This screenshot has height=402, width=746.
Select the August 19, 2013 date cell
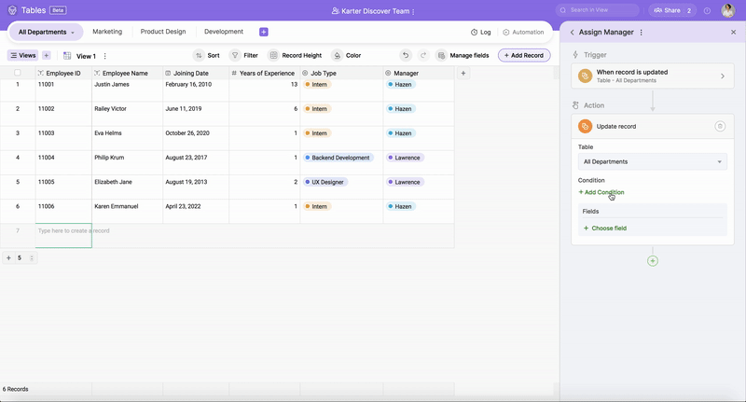[196, 187]
